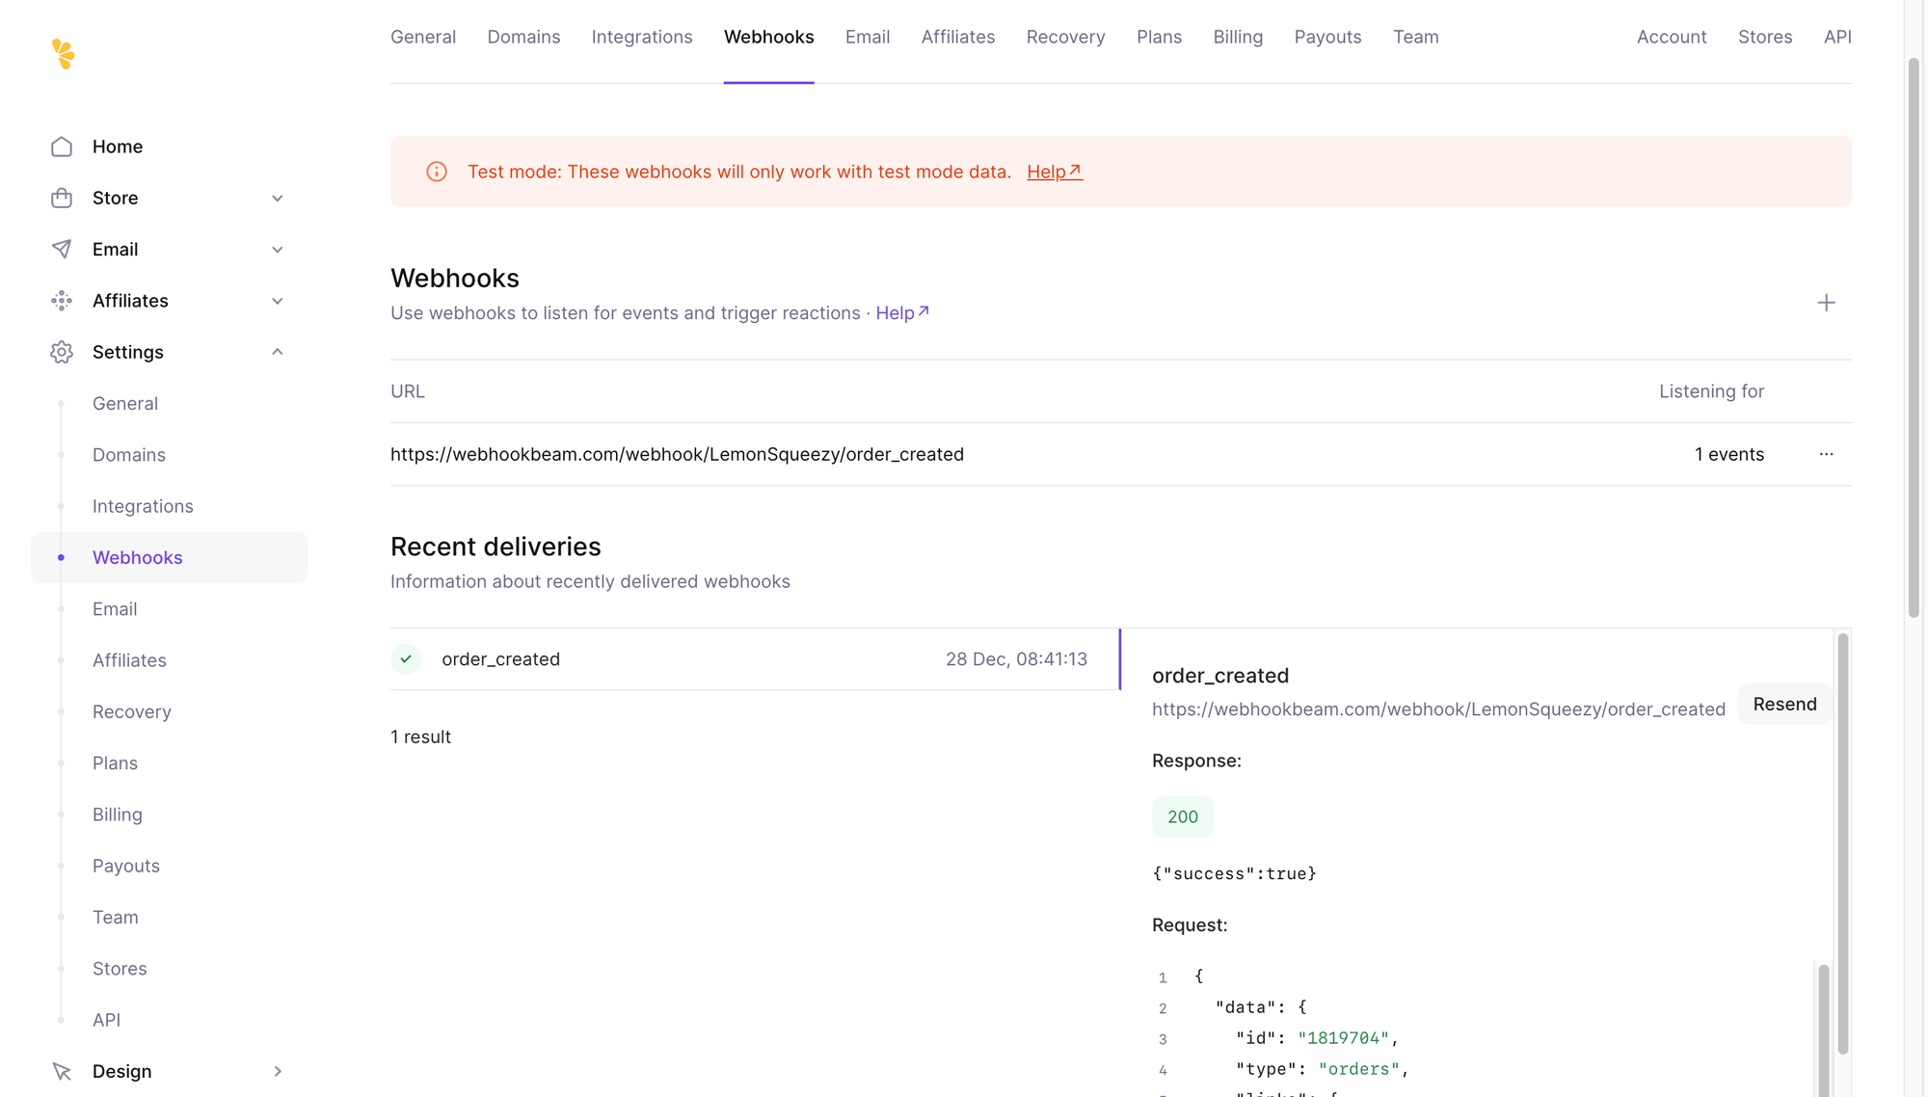Click the Design cursor icon
Image resolution: width=1928 pixels, height=1097 pixels.
click(62, 1071)
